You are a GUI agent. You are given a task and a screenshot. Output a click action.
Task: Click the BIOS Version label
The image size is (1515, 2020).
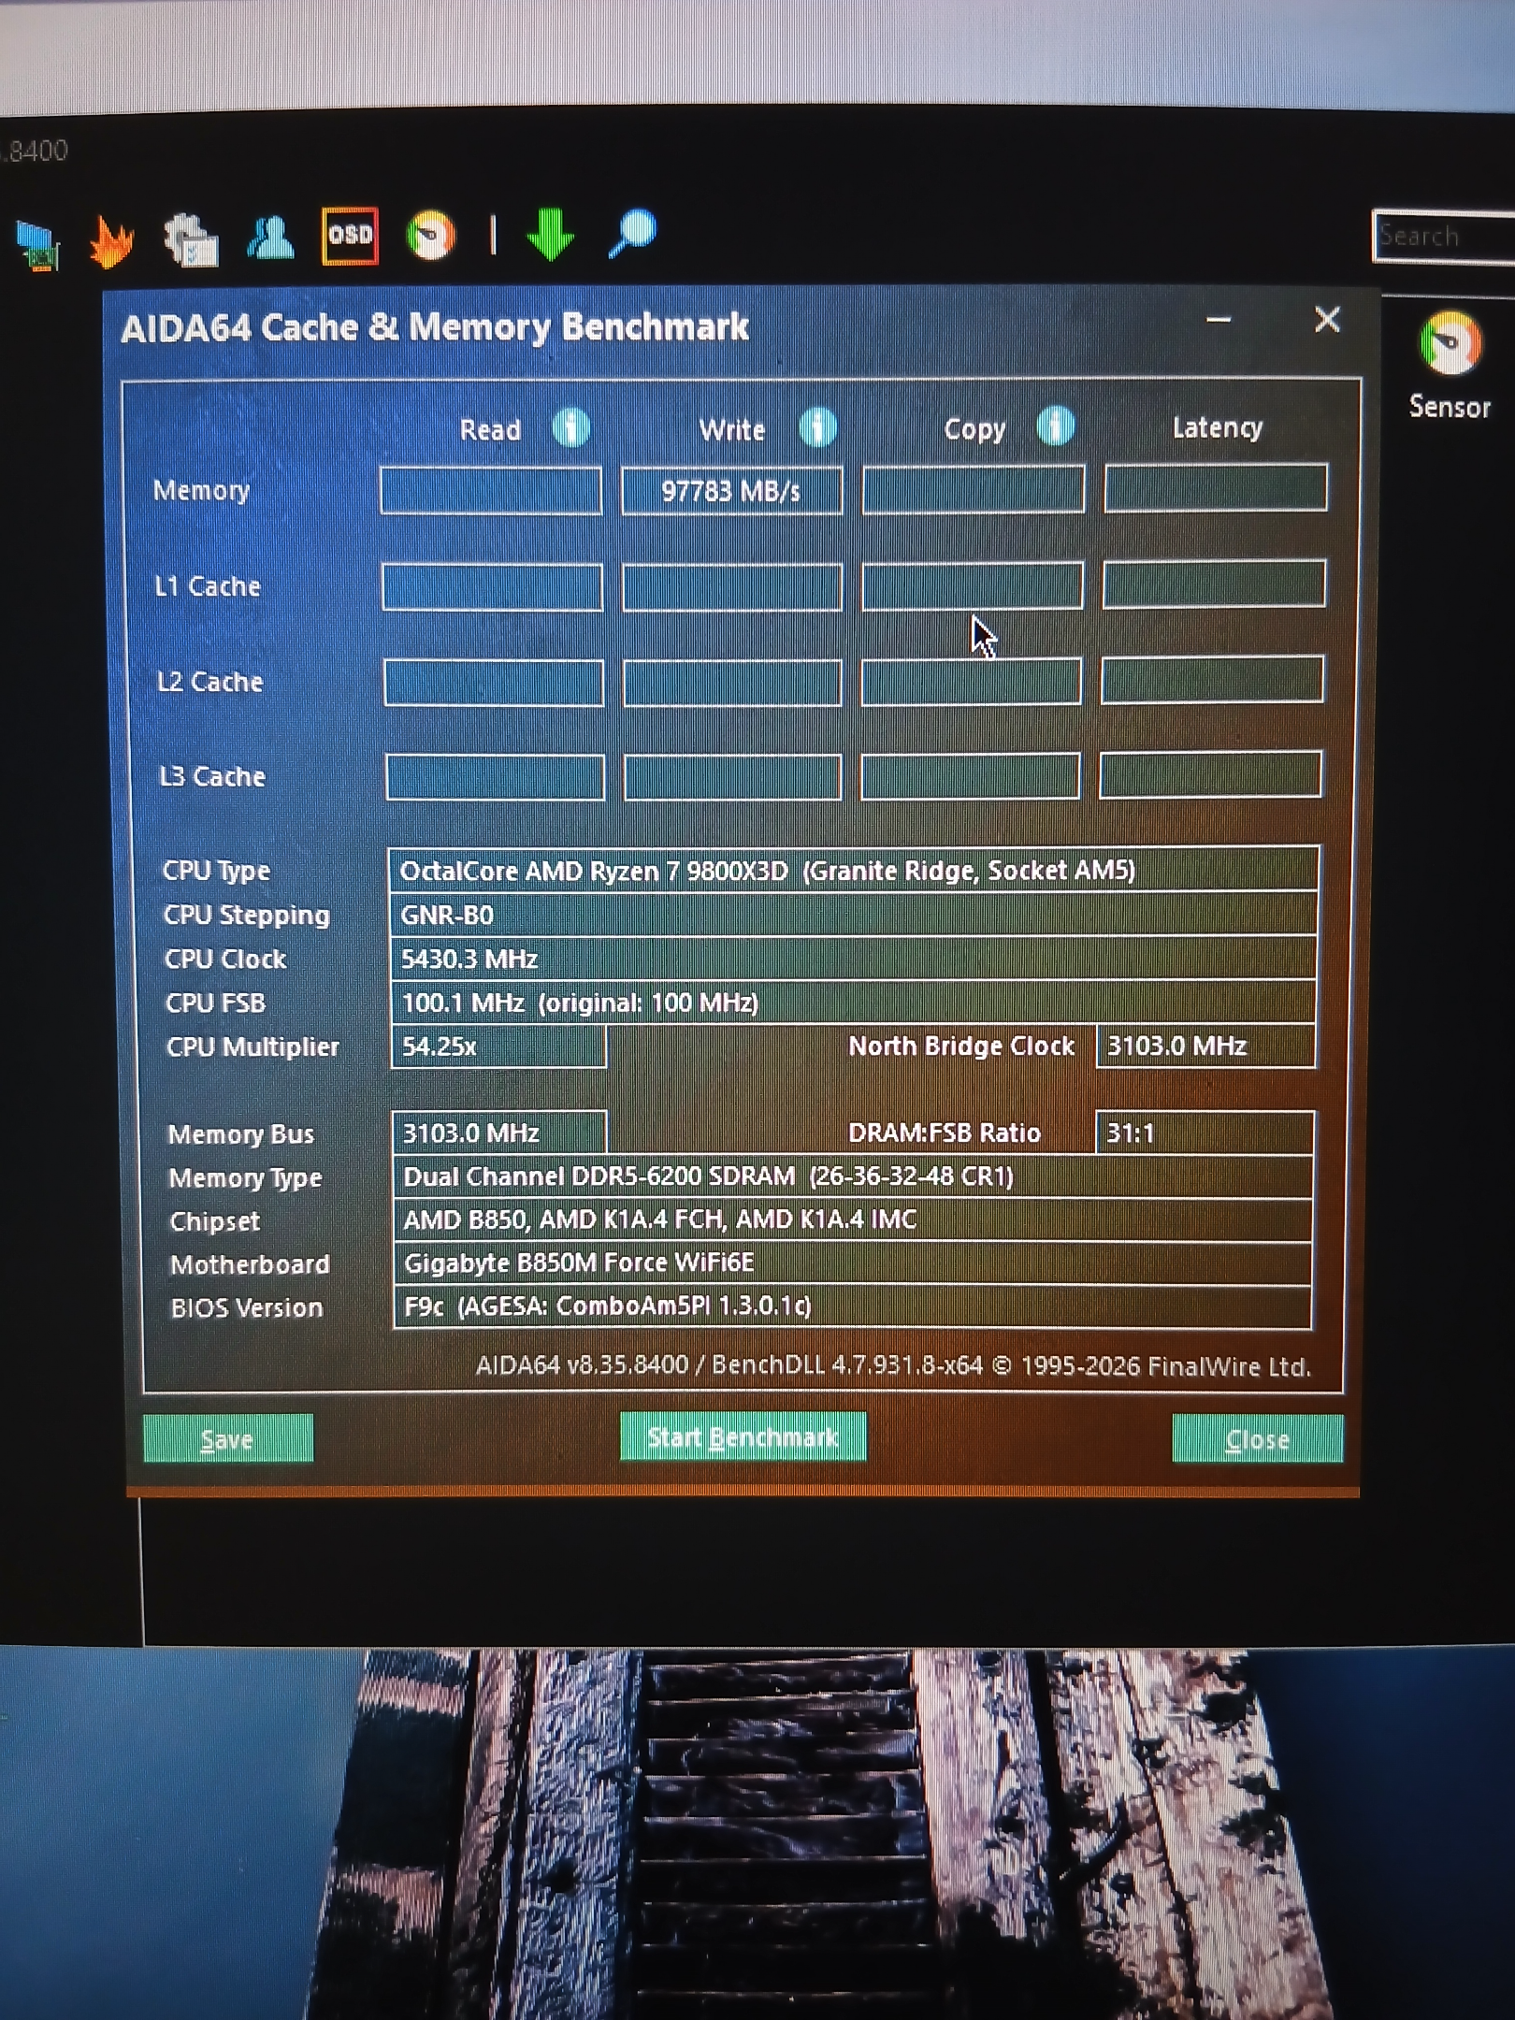click(247, 1307)
